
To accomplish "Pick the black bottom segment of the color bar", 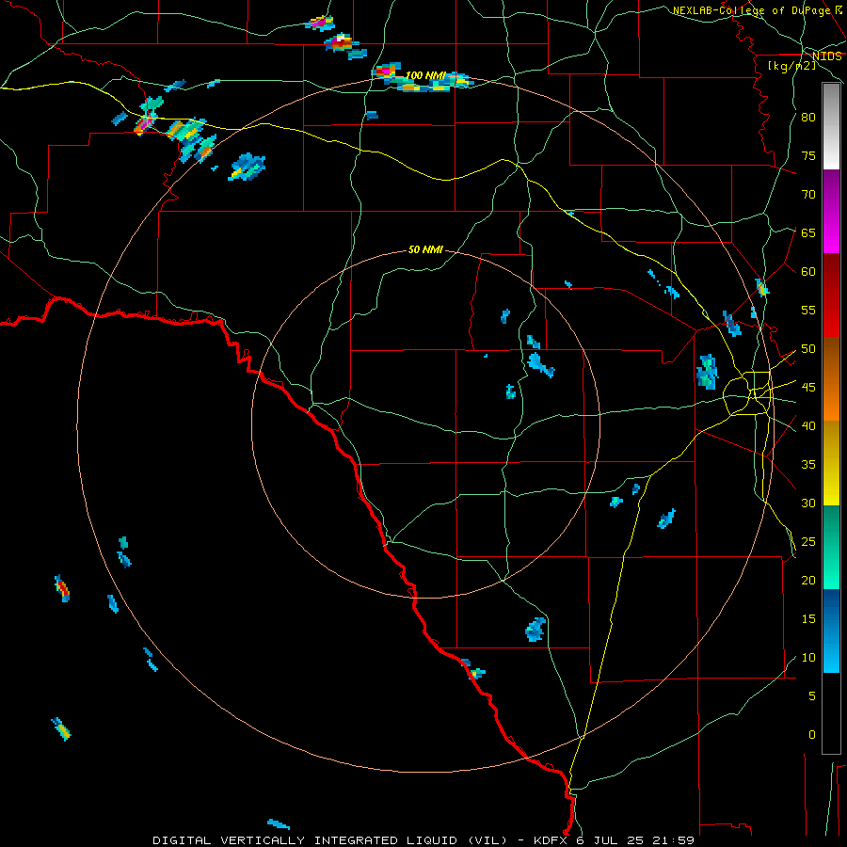I will [831, 713].
